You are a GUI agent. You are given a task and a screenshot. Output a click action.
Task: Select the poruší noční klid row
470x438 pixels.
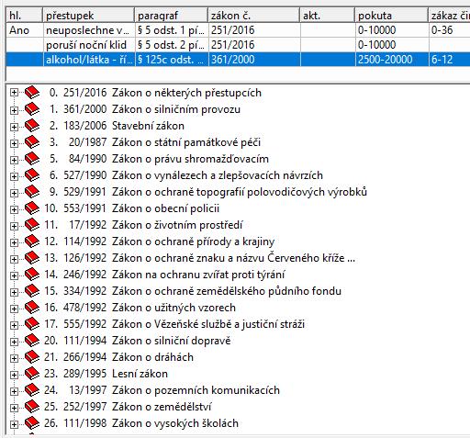pyautogui.click(x=238, y=45)
